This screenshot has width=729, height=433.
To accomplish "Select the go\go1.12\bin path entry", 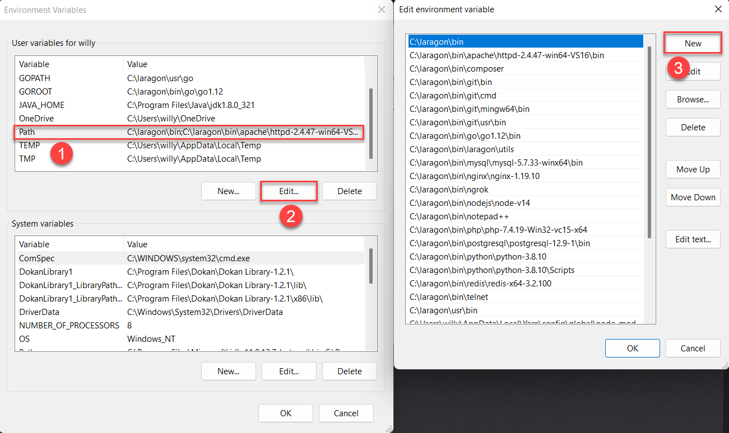I will click(x=525, y=136).
